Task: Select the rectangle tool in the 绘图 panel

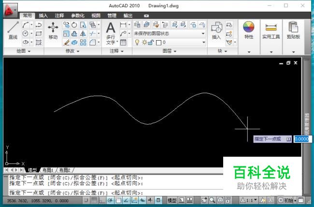Action: (39, 33)
